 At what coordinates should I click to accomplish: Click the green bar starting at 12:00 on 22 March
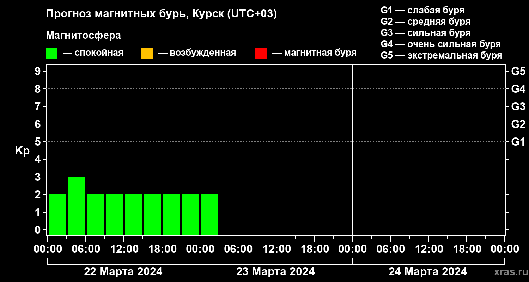click(x=133, y=215)
